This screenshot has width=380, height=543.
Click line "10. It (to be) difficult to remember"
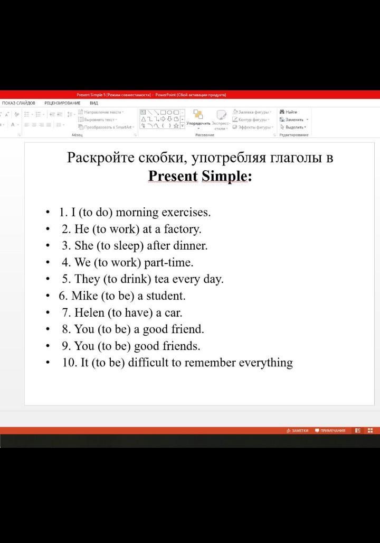tap(177, 363)
